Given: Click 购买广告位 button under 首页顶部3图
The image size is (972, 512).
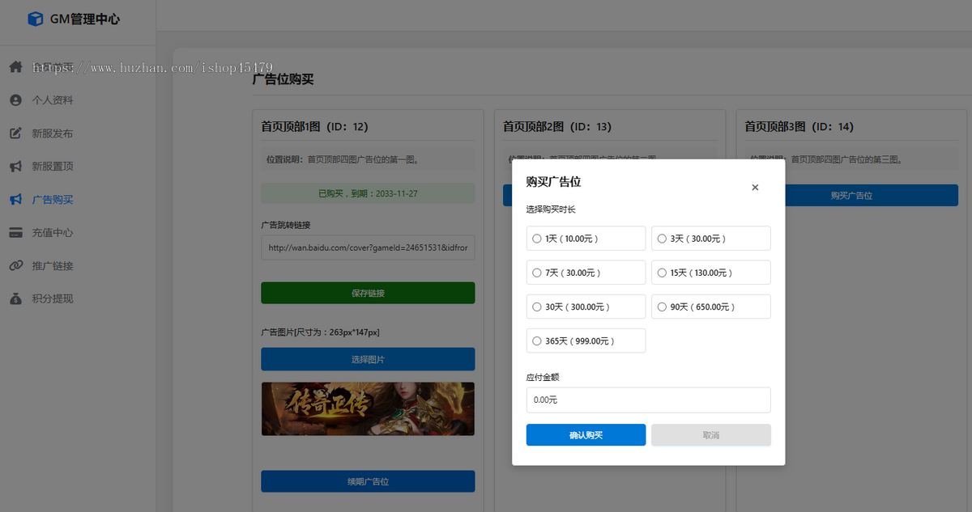Looking at the screenshot, I should tap(851, 196).
